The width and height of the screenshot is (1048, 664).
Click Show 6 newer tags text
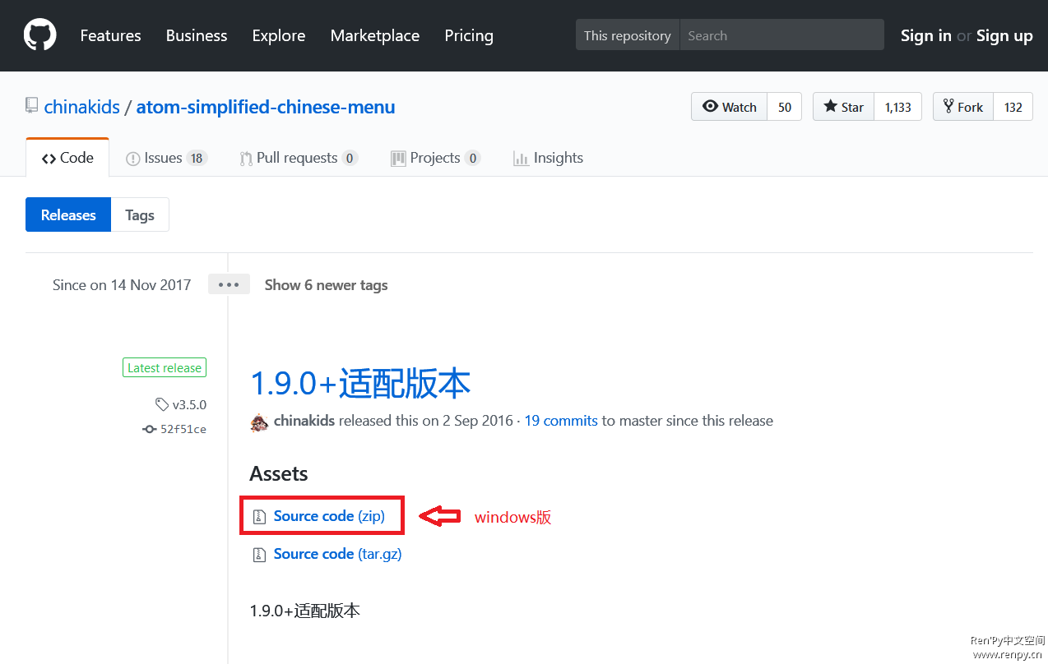click(x=327, y=285)
